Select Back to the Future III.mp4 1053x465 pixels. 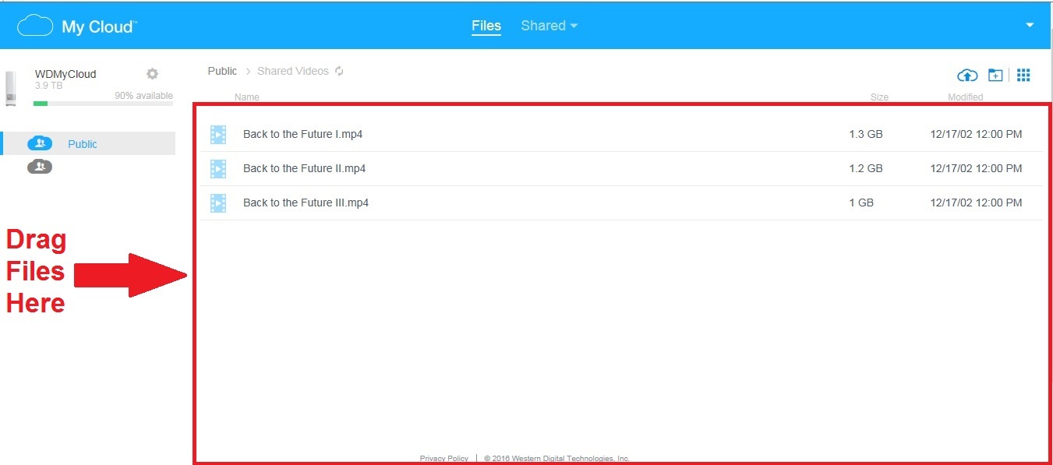(x=306, y=203)
